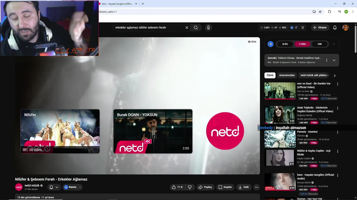The height and width of the screenshot is (200, 357).
Task: Open options for Aşk Kitabı video
Action: pyautogui.click(x=337, y=151)
